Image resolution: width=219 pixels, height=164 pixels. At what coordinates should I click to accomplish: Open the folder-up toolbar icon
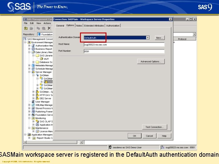click(26, 28)
